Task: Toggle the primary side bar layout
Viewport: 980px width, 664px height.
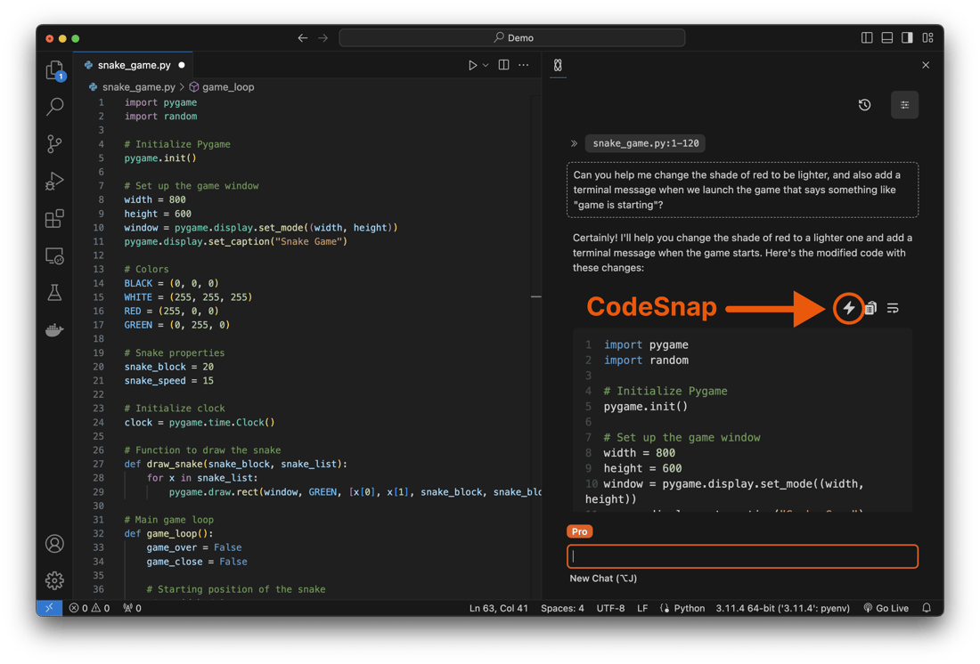Action: click(867, 38)
